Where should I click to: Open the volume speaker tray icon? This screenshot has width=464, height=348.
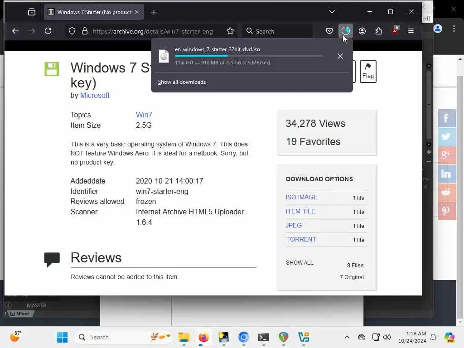point(387,337)
